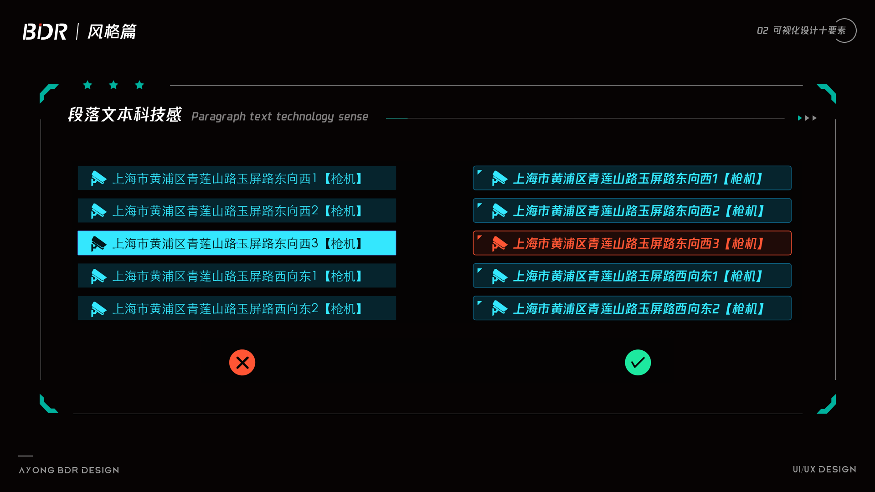Click camera icon in highlighted cyan row
Screen dimensions: 875x492
[x=98, y=244]
